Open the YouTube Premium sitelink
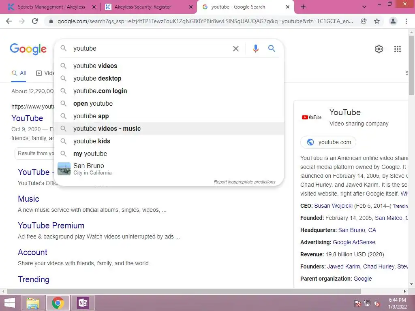Viewport: 415px width, 311px height. 51,226
